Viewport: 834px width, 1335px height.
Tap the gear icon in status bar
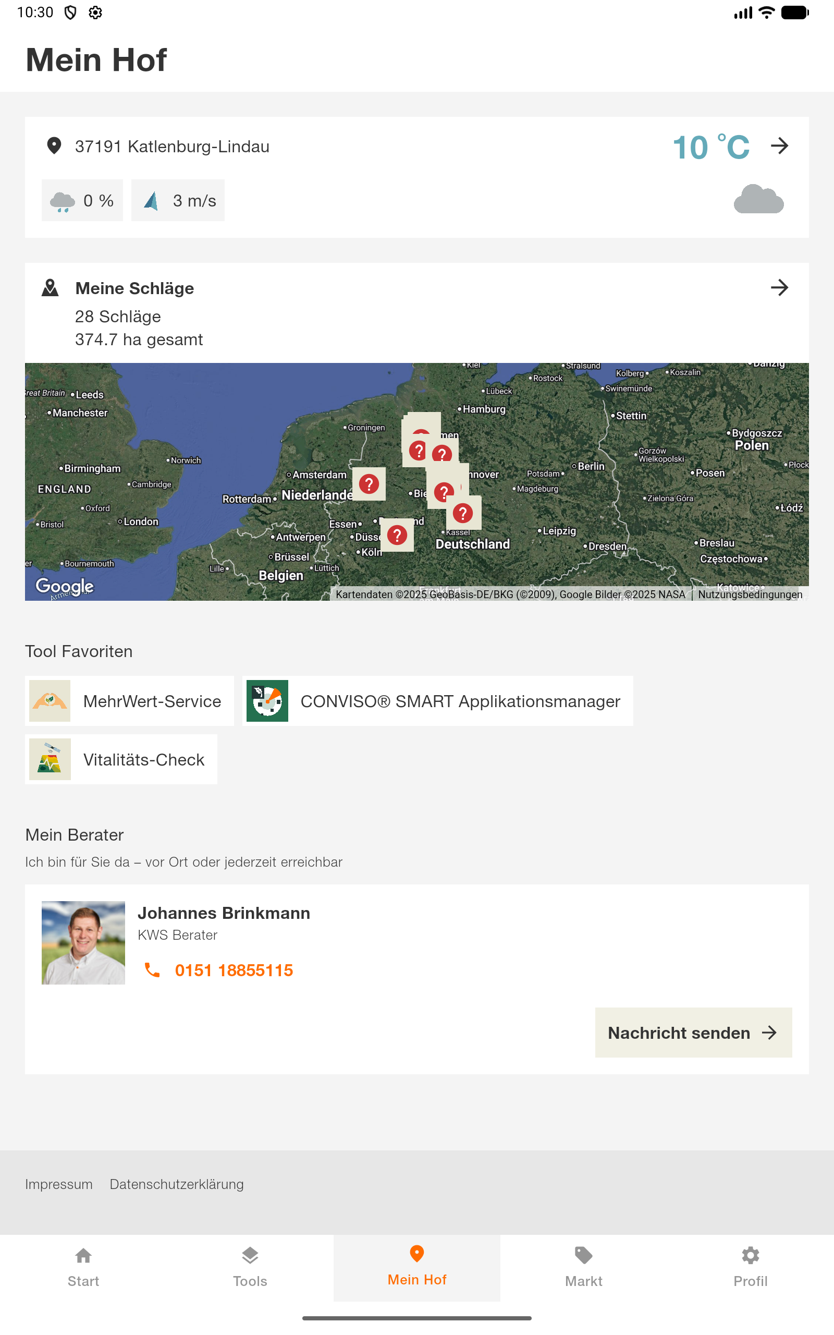point(95,12)
